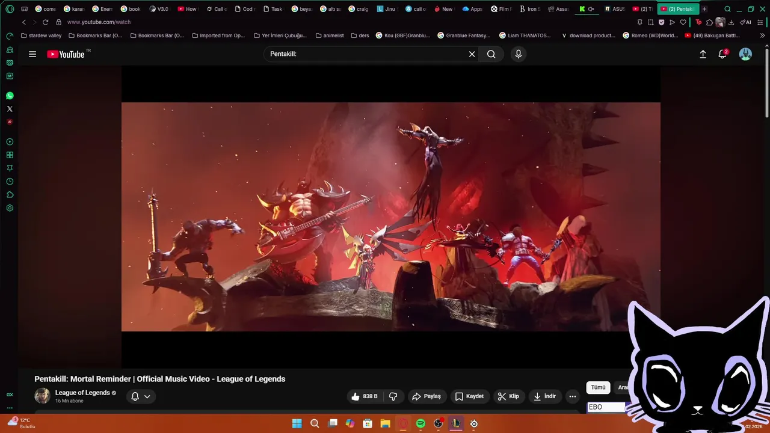This screenshot has height=433, width=770.
Task: Expand the bookmarks bar overflow chevron
Action: 763,35
